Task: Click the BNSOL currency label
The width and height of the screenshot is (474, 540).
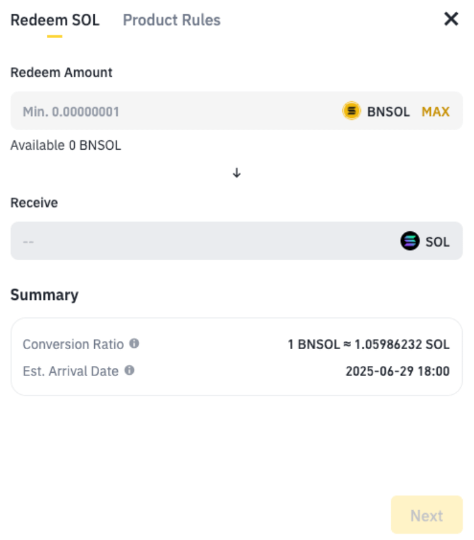Action: (388, 112)
